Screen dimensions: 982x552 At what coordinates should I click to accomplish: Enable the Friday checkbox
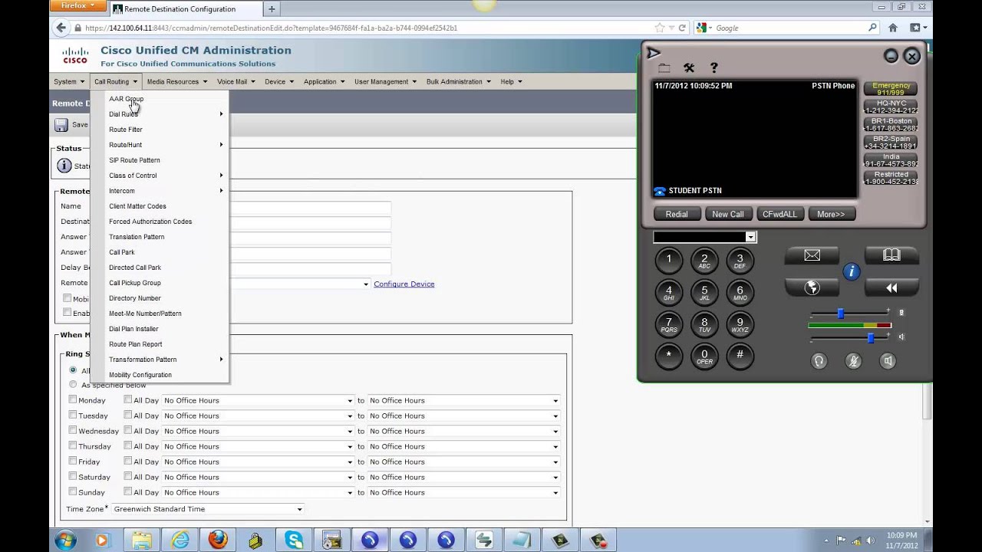[x=73, y=461]
